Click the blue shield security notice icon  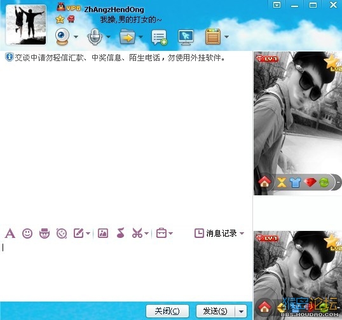pos(9,57)
